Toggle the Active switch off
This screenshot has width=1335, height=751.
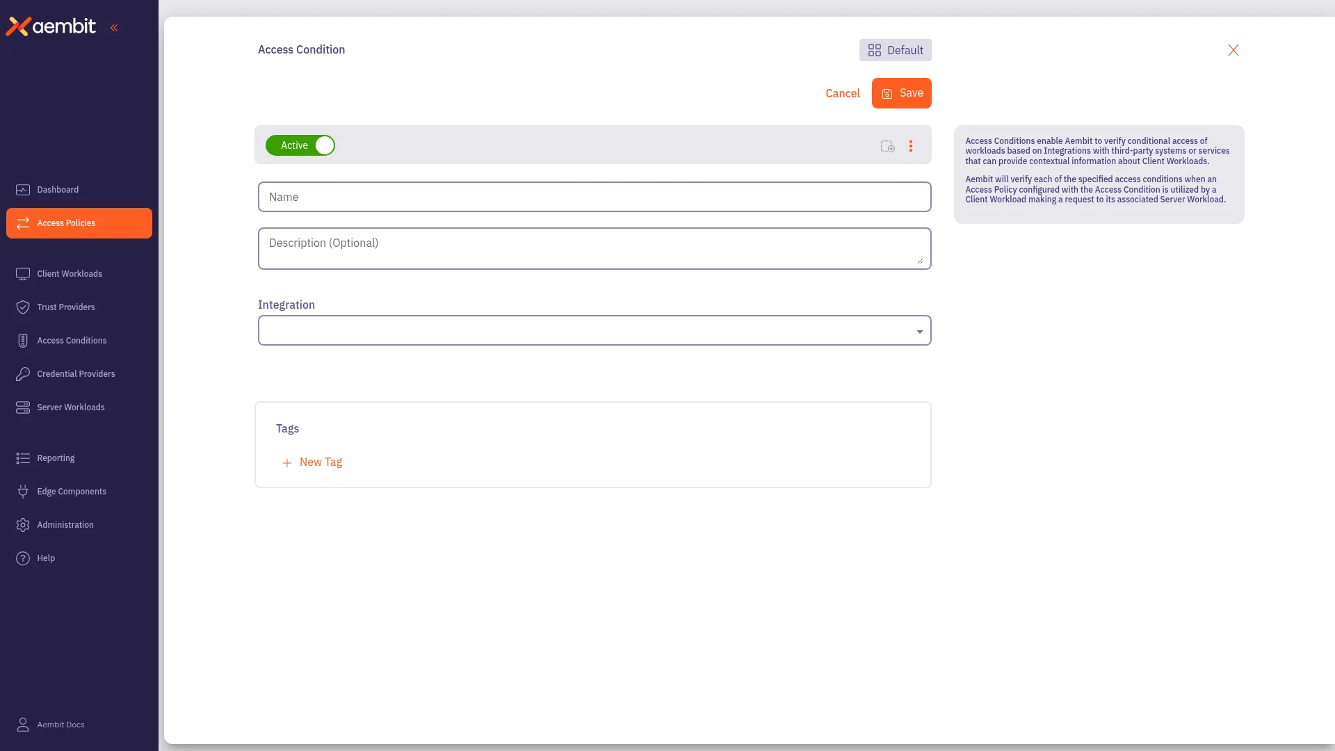point(300,145)
